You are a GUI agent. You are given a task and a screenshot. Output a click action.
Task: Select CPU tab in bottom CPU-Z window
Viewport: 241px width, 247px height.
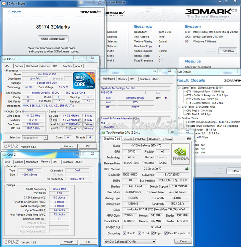click(7, 162)
